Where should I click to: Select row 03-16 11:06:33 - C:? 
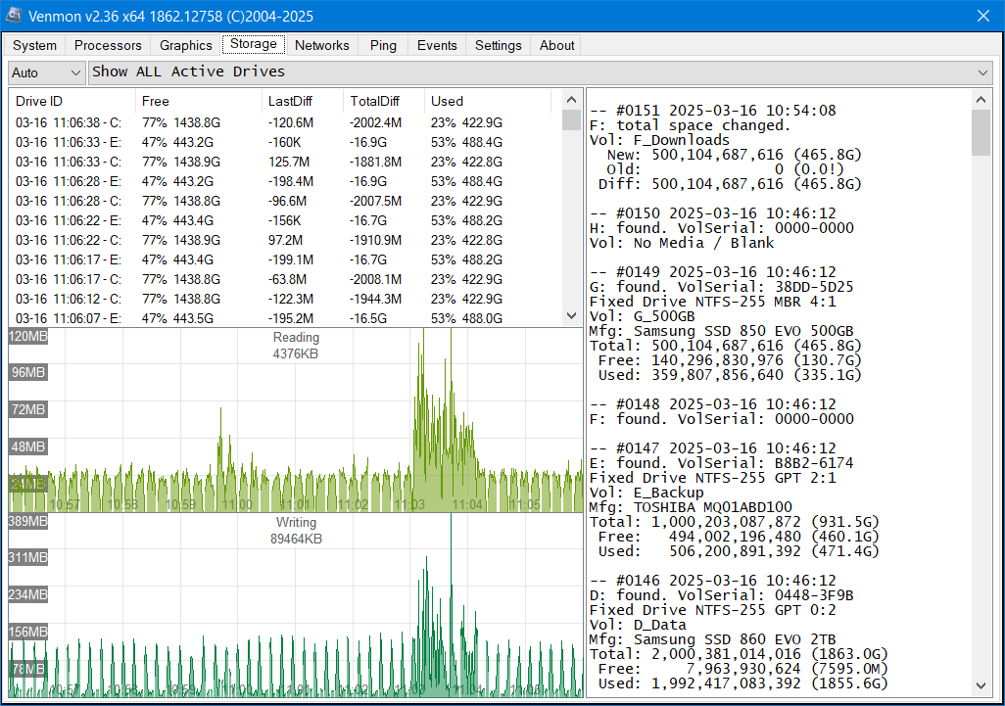pyautogui.click(x=285, y=162)
